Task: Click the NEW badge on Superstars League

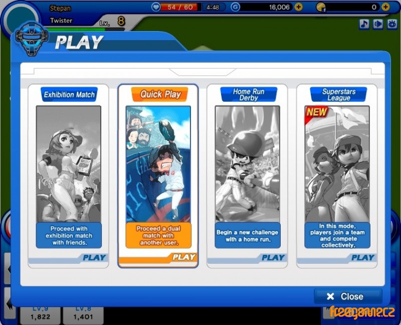Action: pyautogui.click(x=316, y=112)
